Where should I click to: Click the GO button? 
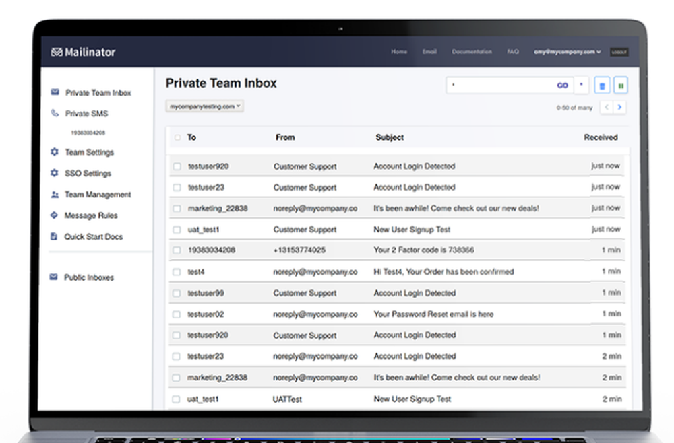562,86
